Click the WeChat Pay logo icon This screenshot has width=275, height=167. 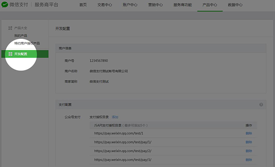[x=5, y=5]
